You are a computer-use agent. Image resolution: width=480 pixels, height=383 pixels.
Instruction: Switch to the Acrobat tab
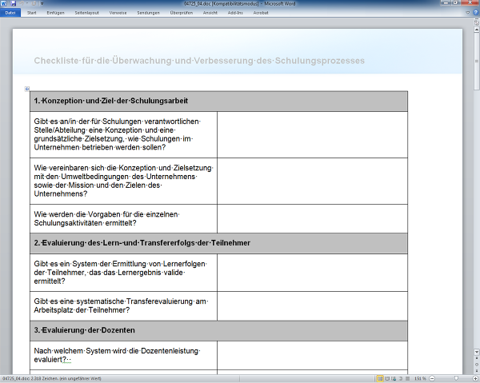point(261,14)
